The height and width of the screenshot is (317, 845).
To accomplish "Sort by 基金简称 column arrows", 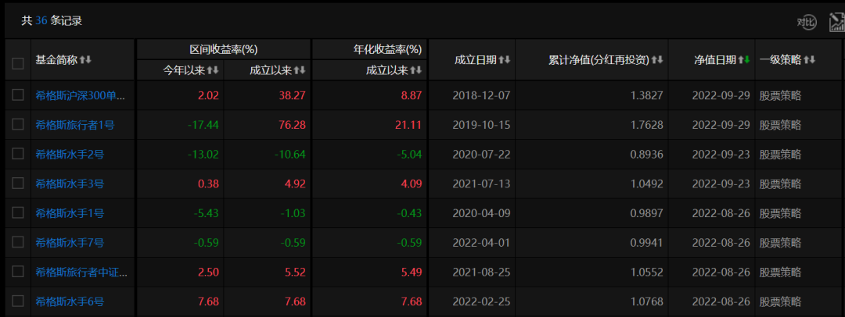I will [x=86, y=60].
